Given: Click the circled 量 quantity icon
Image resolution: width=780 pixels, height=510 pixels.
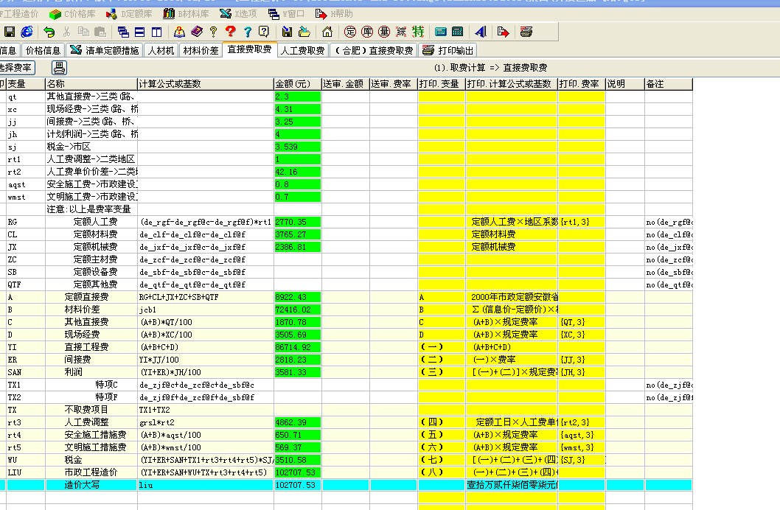Looking at the screenshot, I should (x=384, y=32).
